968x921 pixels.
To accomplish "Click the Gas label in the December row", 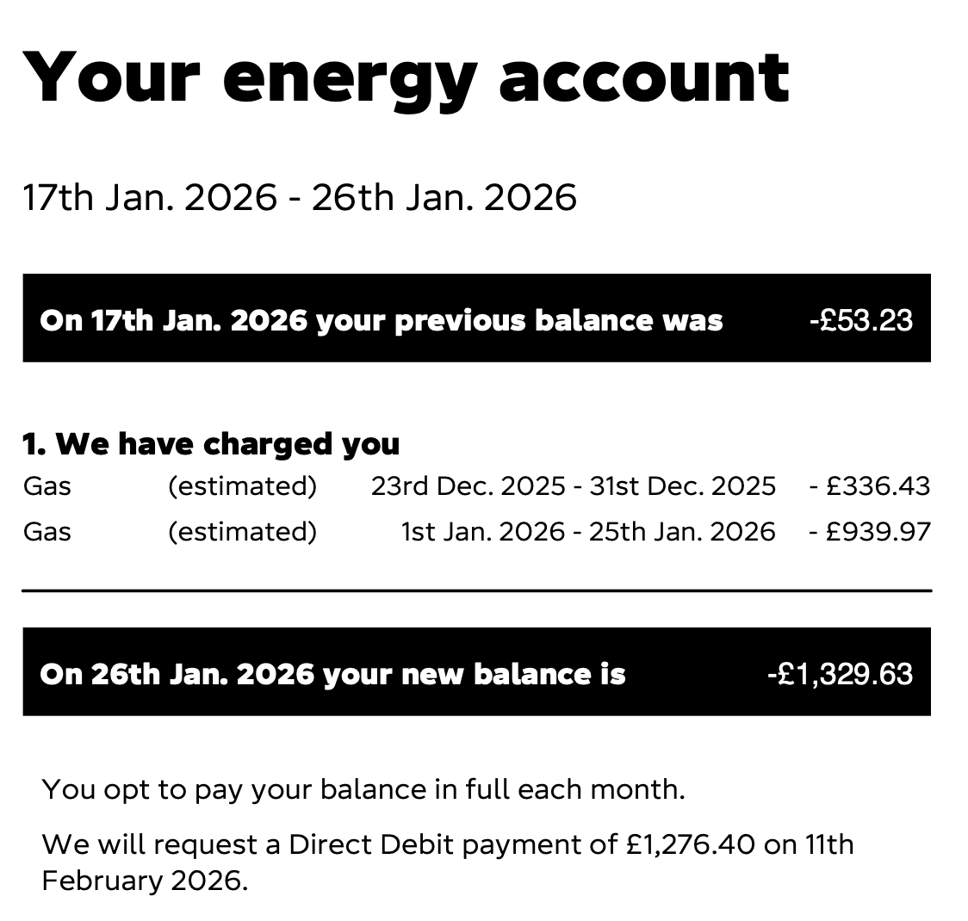I will coord(47,486).
